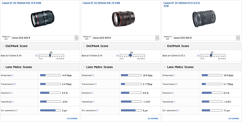Screen dimensions: 242x122
Task: Collapse Lens Metric Scores for f/4L IS II USM
Action: point(3,67)
